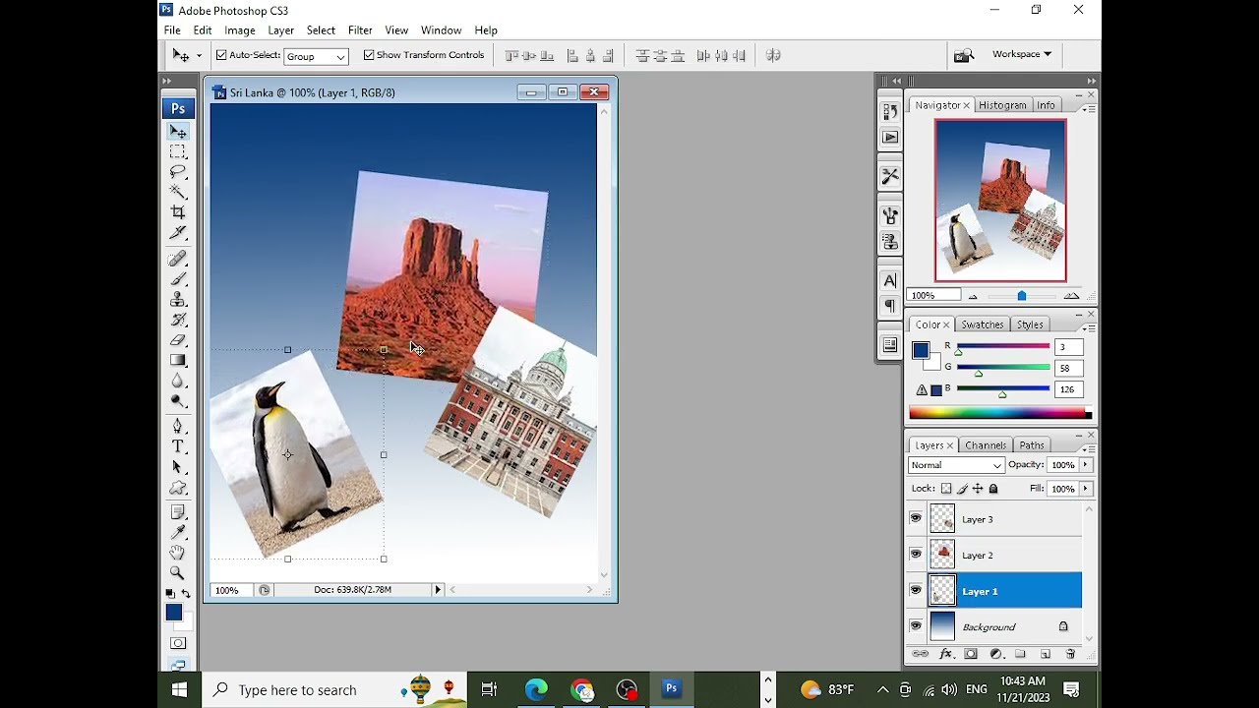Open the Normal blend mode dropdown

(956, 465)
